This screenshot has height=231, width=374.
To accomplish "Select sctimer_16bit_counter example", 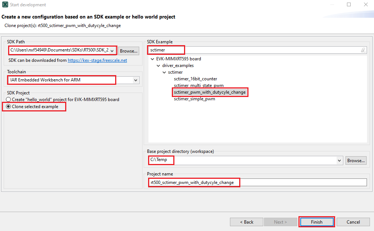I will (x=196, y=79).
